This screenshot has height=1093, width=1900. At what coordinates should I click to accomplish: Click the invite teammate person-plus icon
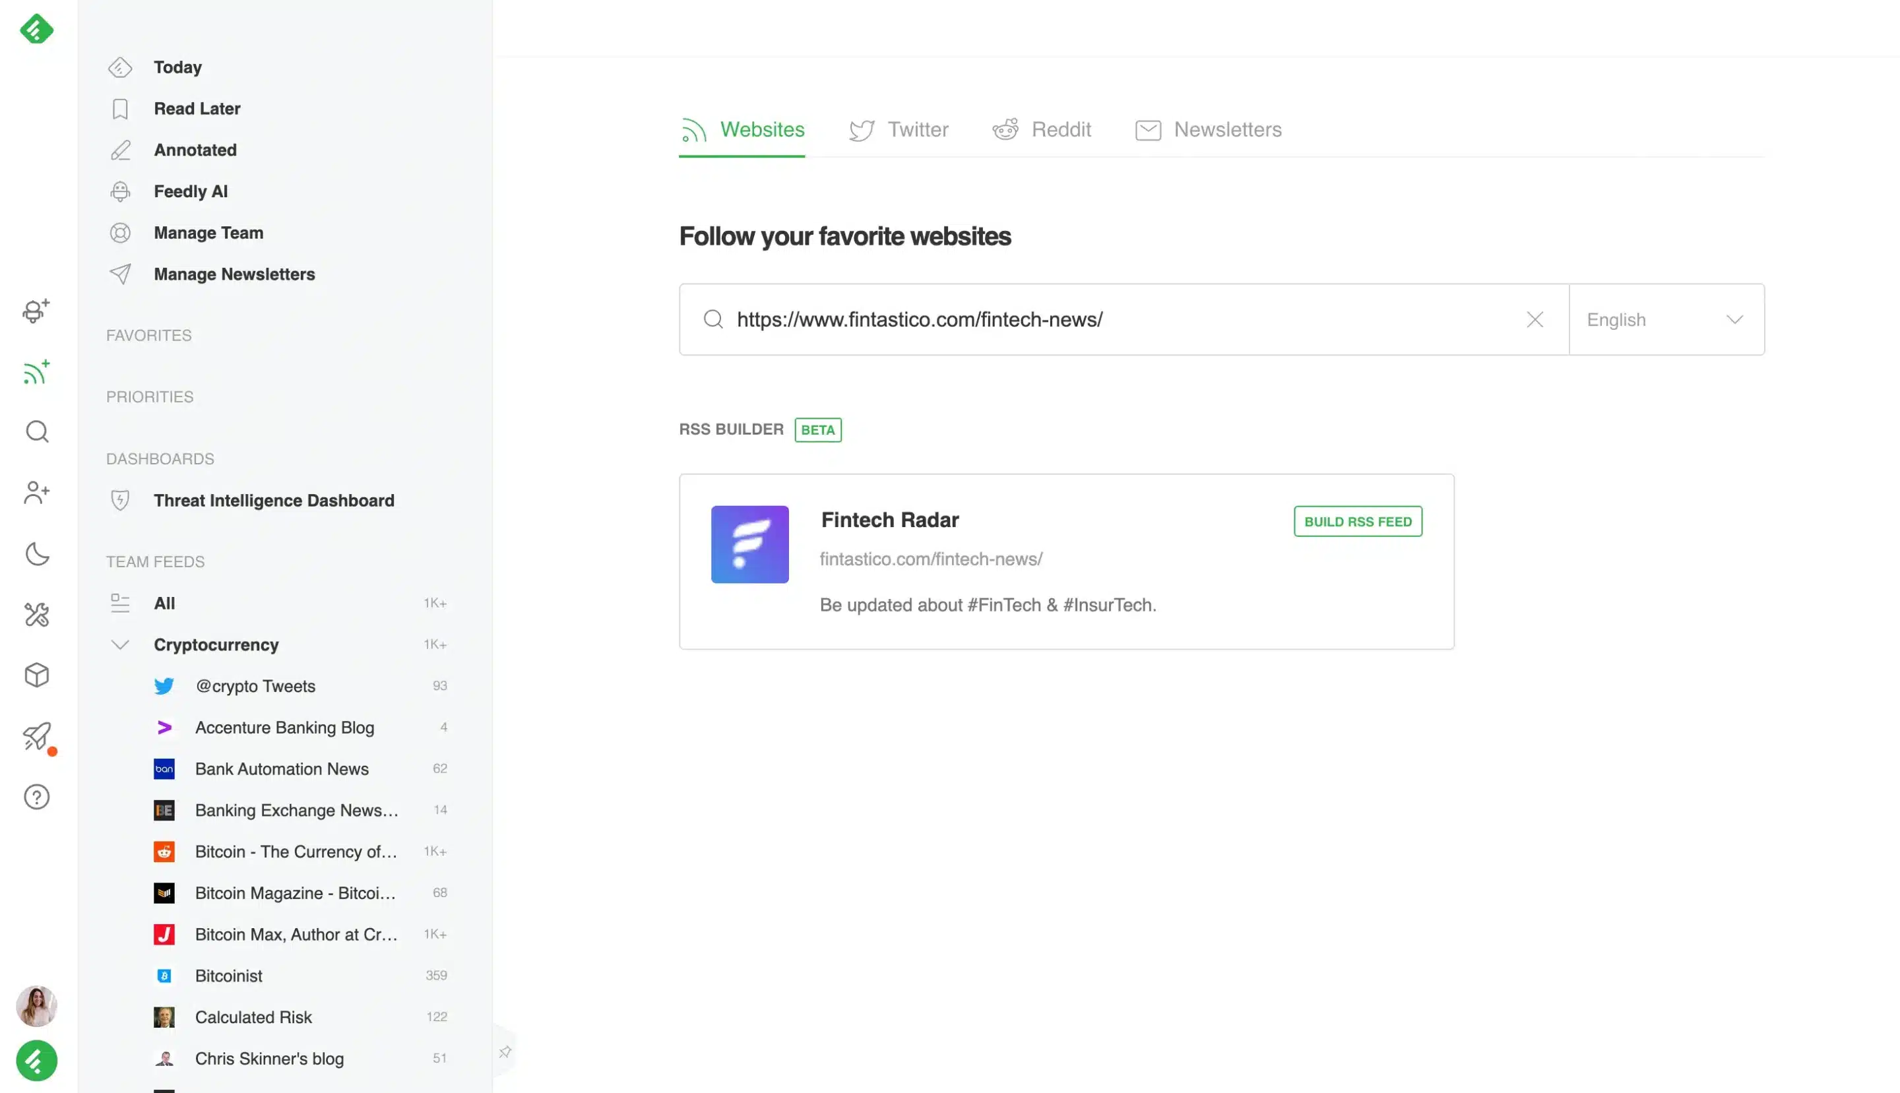[35, 493]
